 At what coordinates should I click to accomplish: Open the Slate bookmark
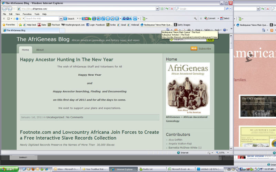click(42, 25)
